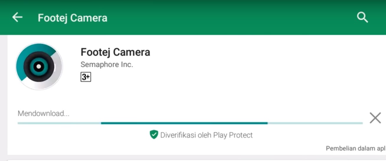Tap the Footej Camera app icon
Screen dimensions: 386x161
click(x=39, y=66)
